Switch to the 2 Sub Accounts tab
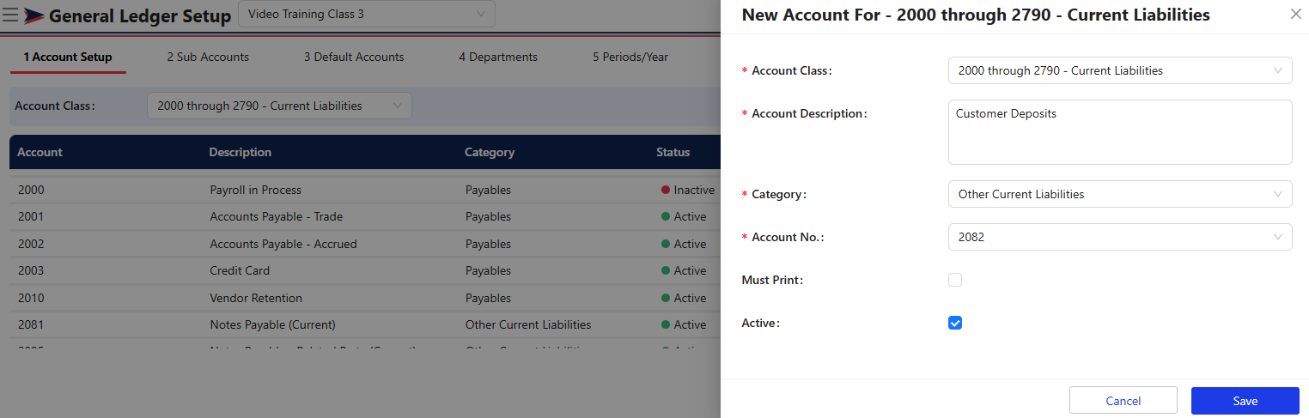This screenshot has width=1309, height=418. 208,57
